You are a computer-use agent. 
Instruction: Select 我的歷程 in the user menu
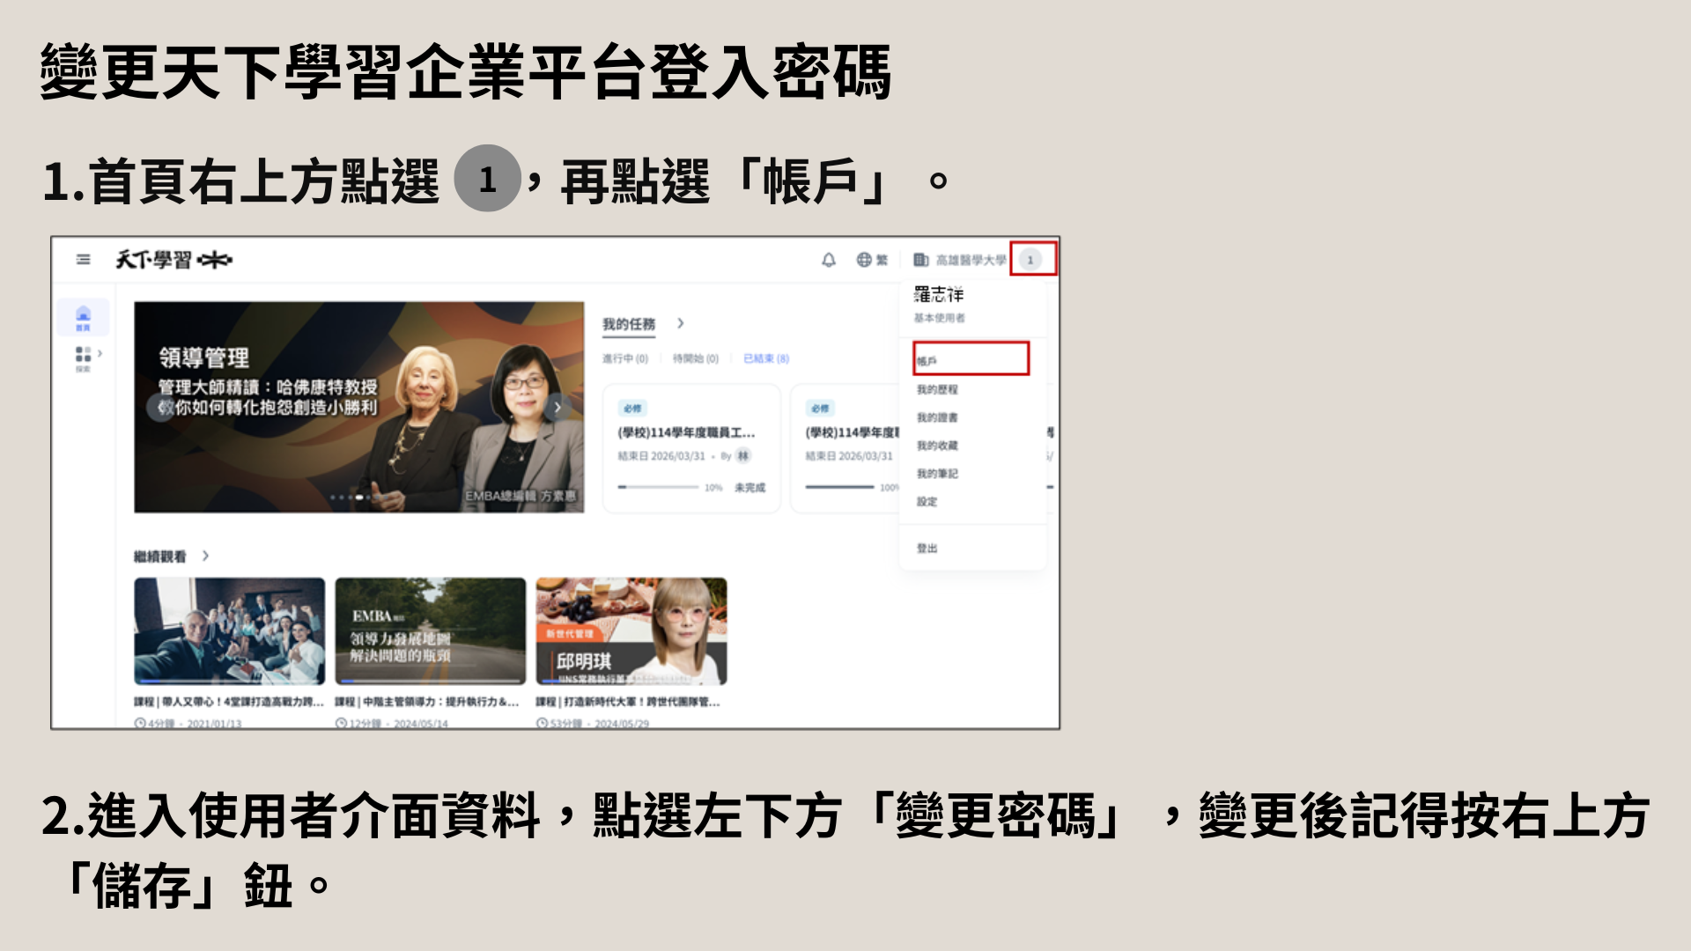[x=937, y=389]
